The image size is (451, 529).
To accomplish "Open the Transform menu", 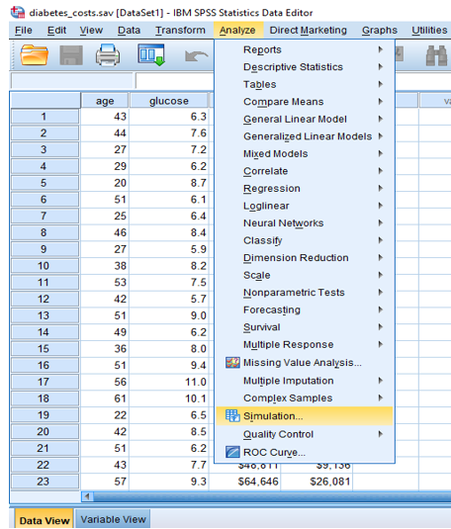I will pos(180,31).
